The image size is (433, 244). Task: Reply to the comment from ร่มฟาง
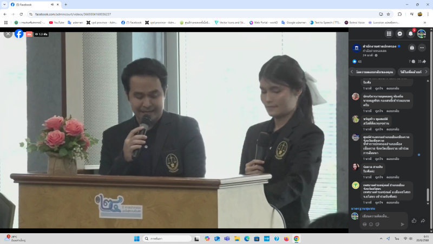click(x=393, y=177)
